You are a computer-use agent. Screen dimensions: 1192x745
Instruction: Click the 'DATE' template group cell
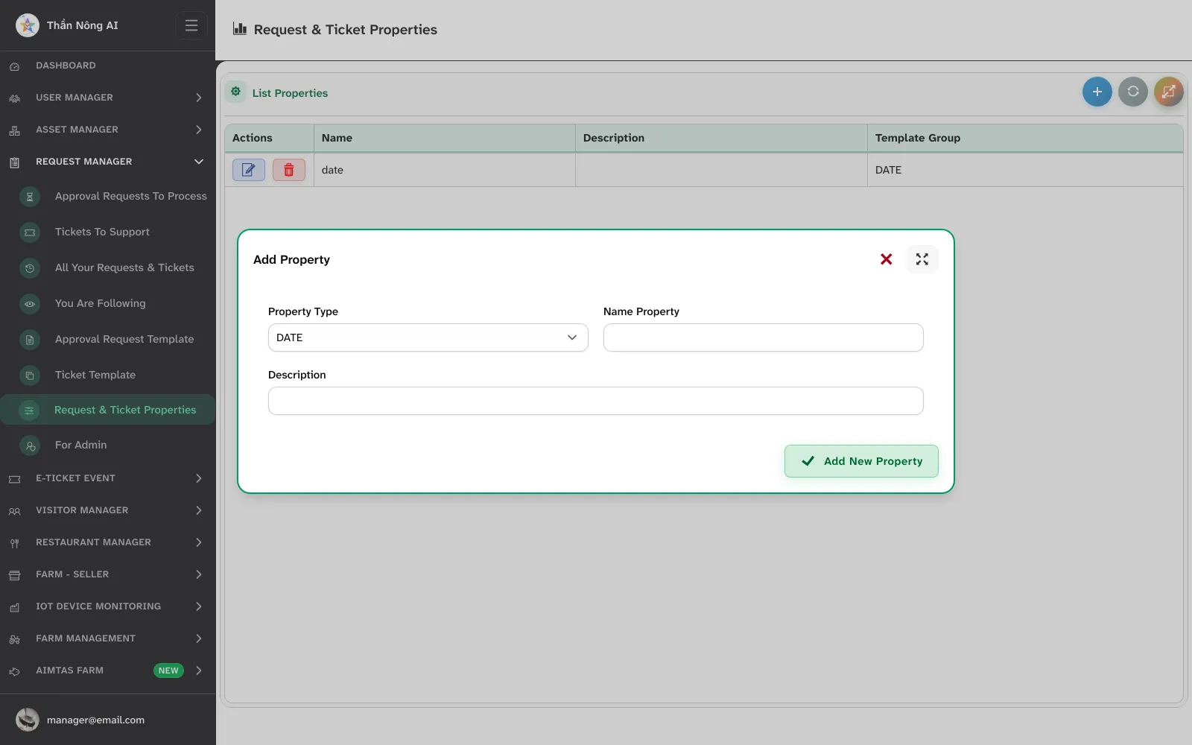pyautogui.click(x=1025, y=170)
